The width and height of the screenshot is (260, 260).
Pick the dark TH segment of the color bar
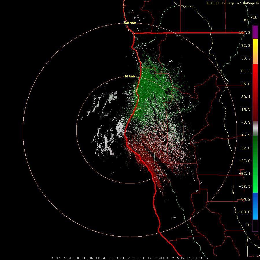[x=255, y=225]
